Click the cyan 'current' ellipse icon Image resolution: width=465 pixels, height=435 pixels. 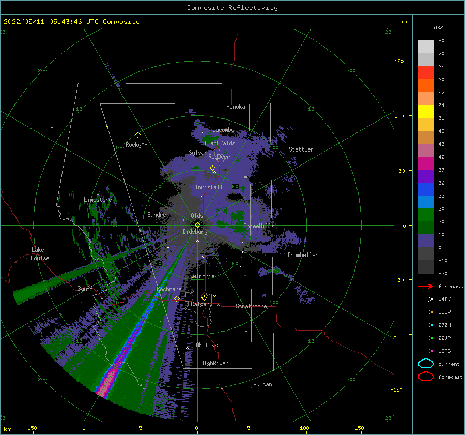(x=426, y=364)
